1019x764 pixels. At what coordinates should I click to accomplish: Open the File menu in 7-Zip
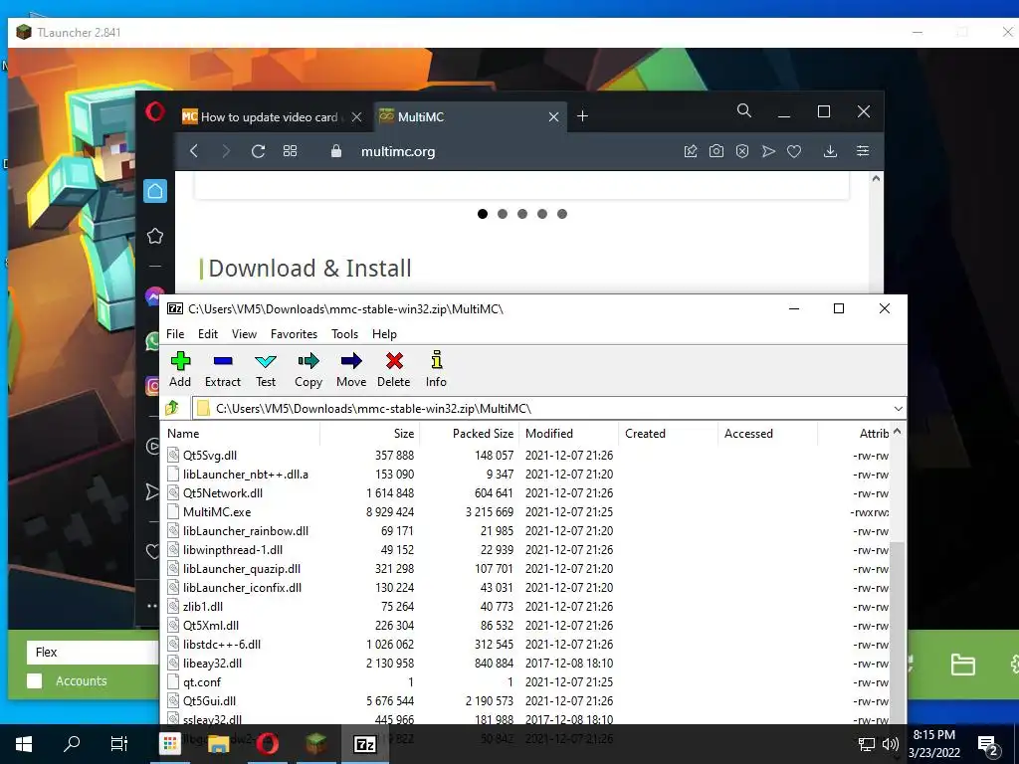pyautogui.click(x=175, y=334)
